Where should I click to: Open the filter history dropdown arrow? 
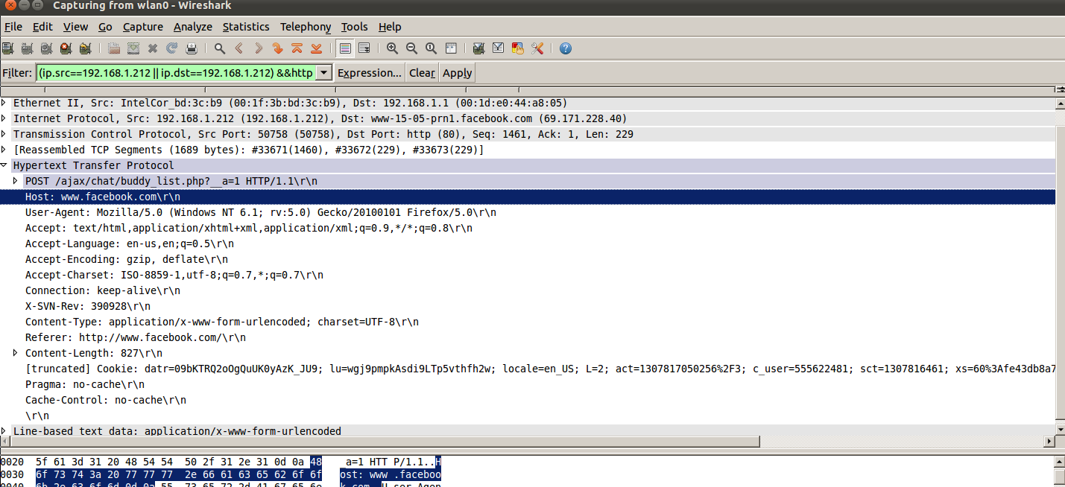[x=323, y=73]
